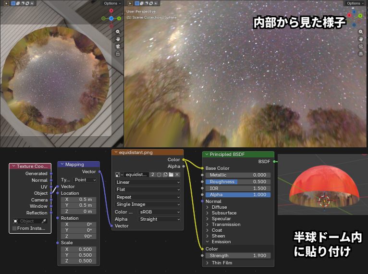The image size is (368, 274).
Task: Toggle camera view in the left viewport
Action: click(118, 47)
